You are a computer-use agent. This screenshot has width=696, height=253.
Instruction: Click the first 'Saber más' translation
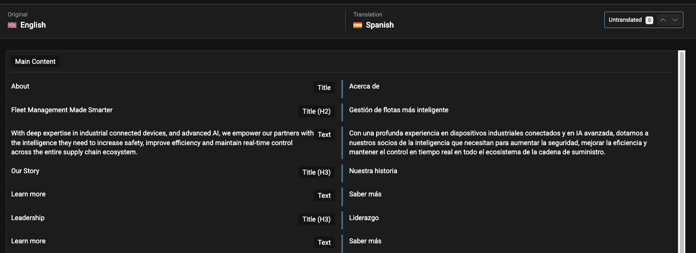click(x=365, y=194)
